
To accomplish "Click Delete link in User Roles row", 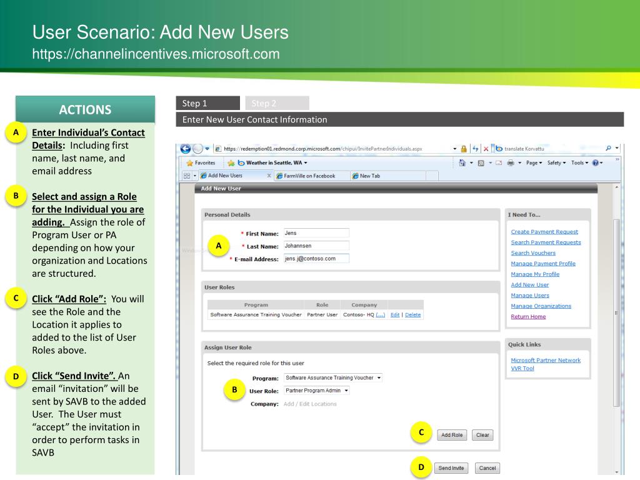I will pos(412,314).
